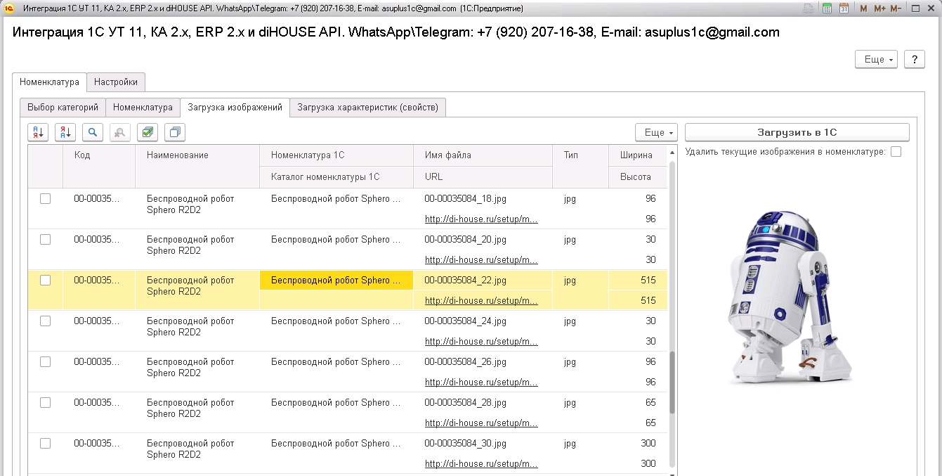Sort the list ascending А-Я
This screenshot has width=942, height=476.
38,131
